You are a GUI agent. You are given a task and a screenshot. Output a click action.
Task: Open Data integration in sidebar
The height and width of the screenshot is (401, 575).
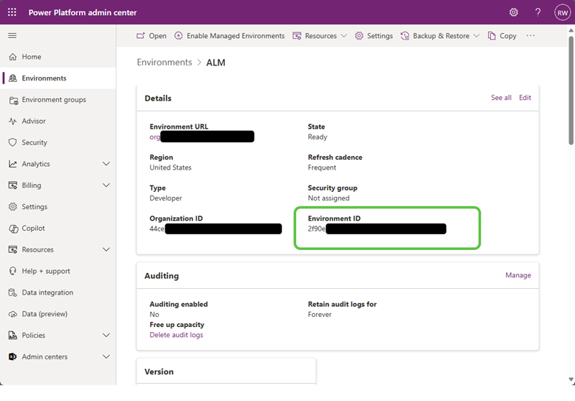(x=47, y=292)
